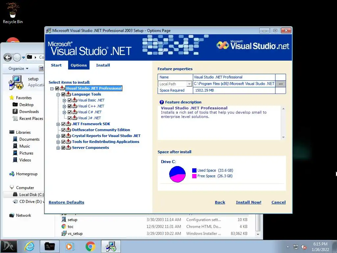Click install icon beside Visual C++ .NET
This screenshot has height=253, width=337.
tap(75, 106)
